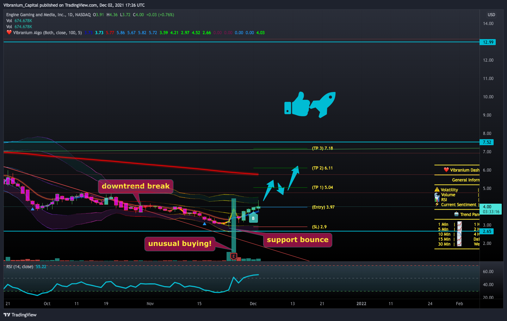Image resolution: width=507 pixels, height=321 pixels.
Task: Click the blue triangle marker near October
Action: (x=33, y=209)
